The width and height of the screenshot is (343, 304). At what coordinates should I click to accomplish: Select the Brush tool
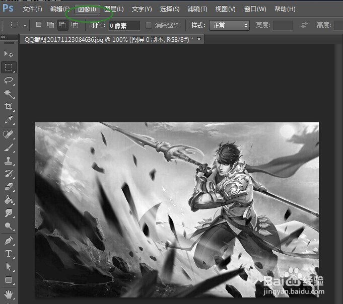[9, 147]
